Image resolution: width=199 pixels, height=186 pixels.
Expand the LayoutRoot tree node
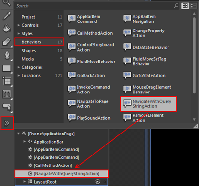24,181
